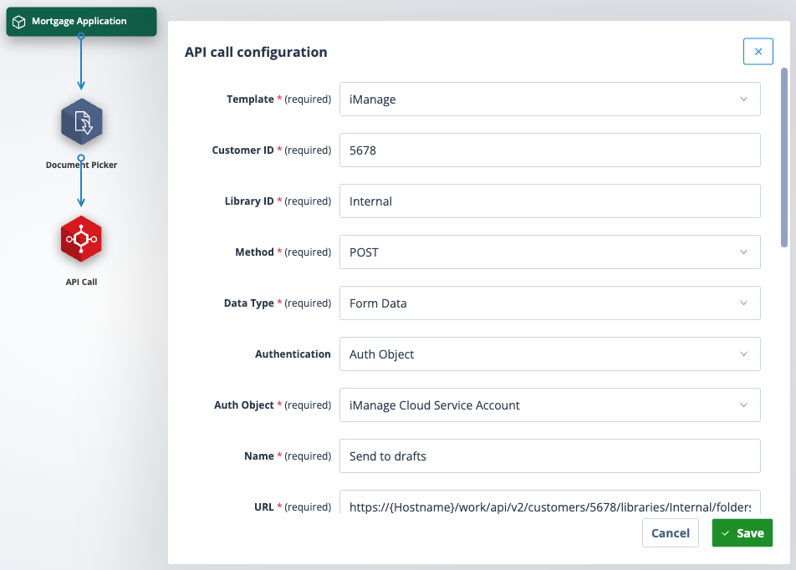Click the API call configuration heading
Viewport: 796px width, 570px height.
tap(256, 52)
